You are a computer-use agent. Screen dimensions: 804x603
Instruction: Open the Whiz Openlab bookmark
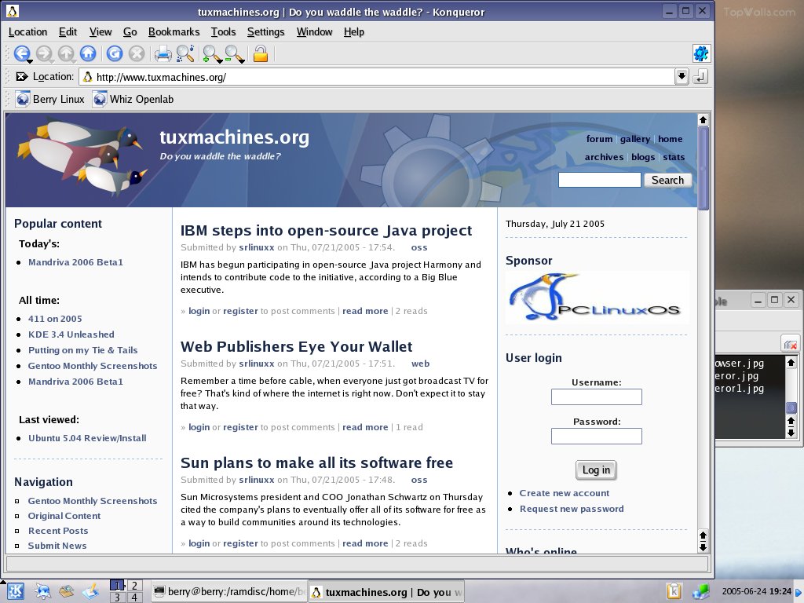point(133,99)
